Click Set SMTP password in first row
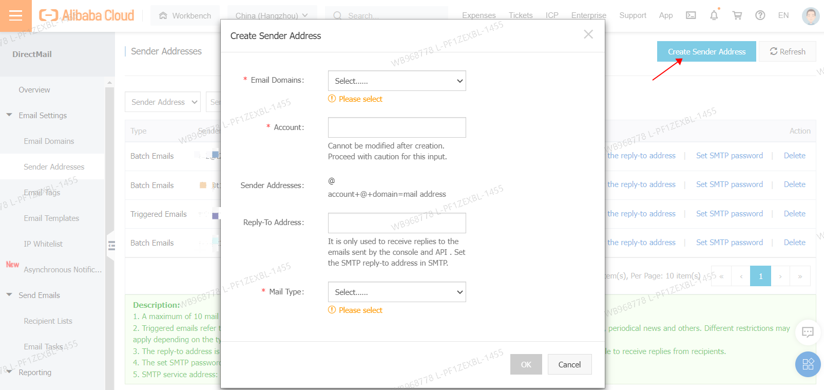The image size is (824, 390). point(729,156)
